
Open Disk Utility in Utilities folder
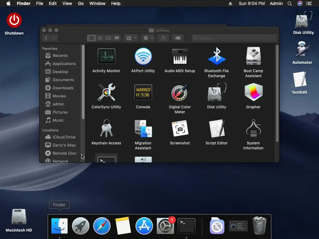(217, 92)
